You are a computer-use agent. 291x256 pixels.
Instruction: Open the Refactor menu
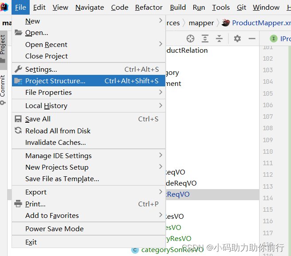coord(149,8)
